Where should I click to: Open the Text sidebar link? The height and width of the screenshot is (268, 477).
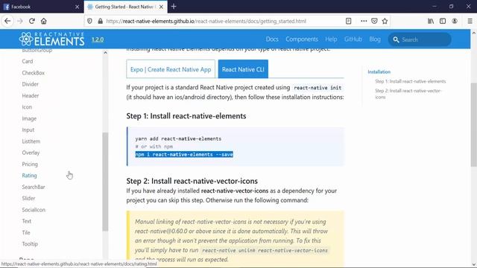point(27,221)
